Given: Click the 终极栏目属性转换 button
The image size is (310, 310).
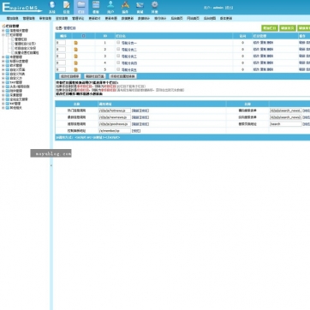Looking at the screenshot, I should 123,76.
